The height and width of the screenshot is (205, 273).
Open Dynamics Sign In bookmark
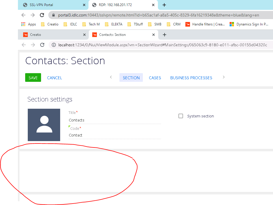tap(249, 24)
